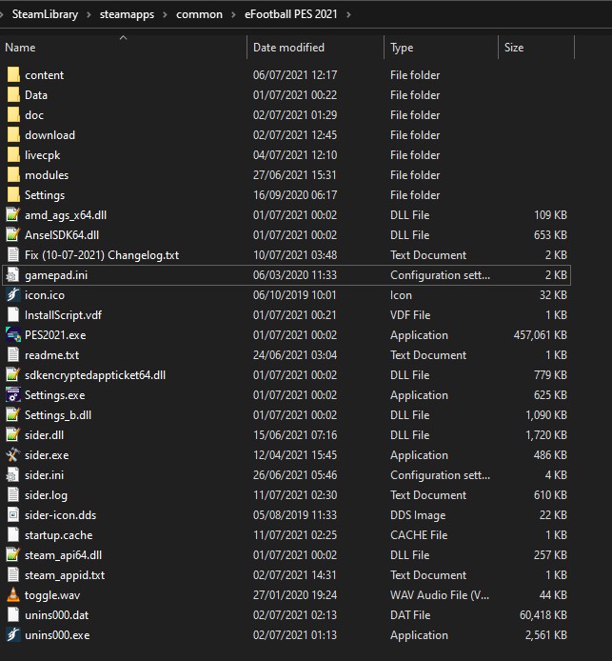
Task: Sort files by the Name column header
Action: coord(123,48)
